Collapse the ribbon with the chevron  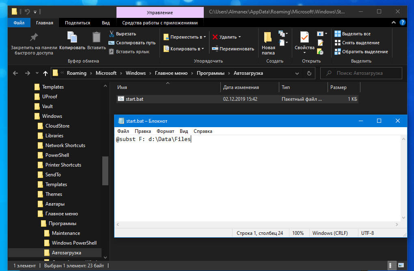(x=393, y=22)
